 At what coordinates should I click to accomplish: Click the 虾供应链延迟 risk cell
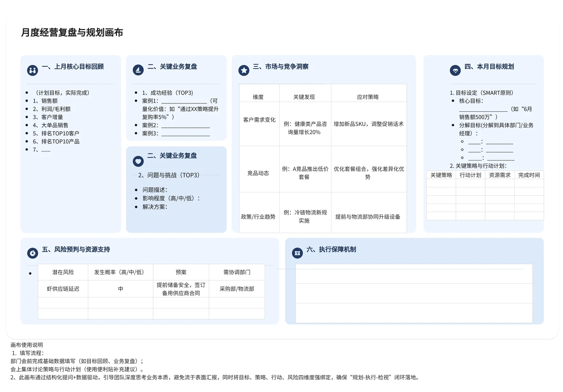pos(63,289)
